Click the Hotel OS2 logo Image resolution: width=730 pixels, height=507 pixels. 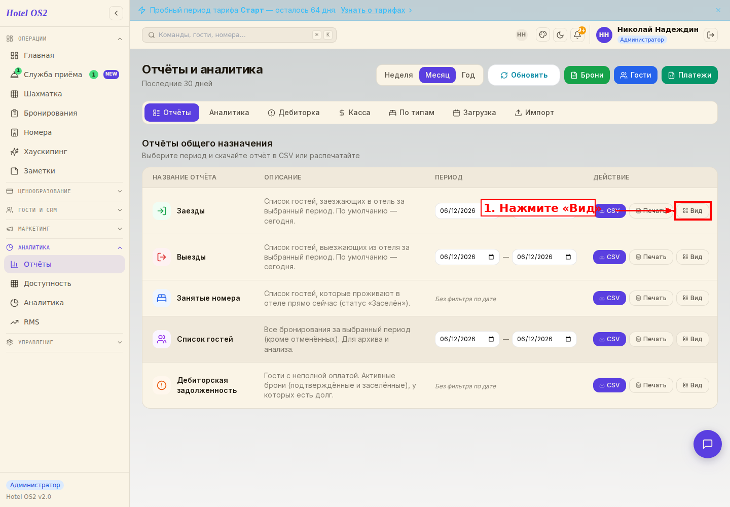pos(26,13)
